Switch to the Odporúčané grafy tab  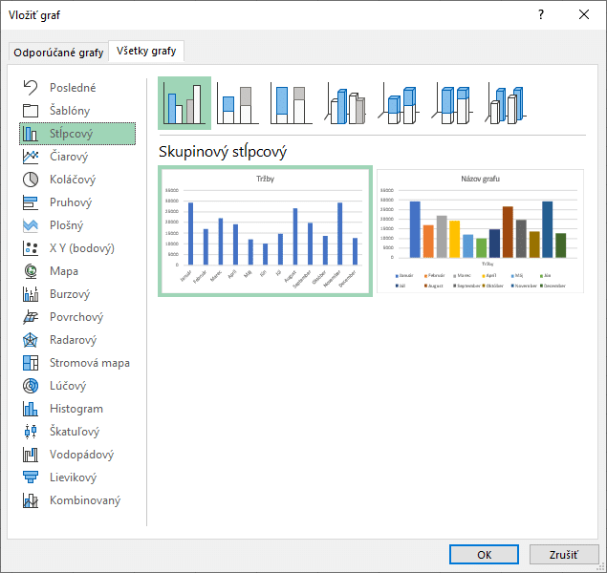point(58,53)
